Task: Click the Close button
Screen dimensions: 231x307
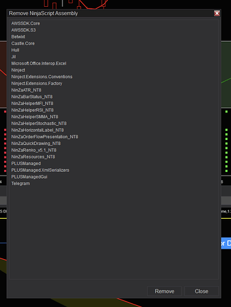Action: coord(202,291)
